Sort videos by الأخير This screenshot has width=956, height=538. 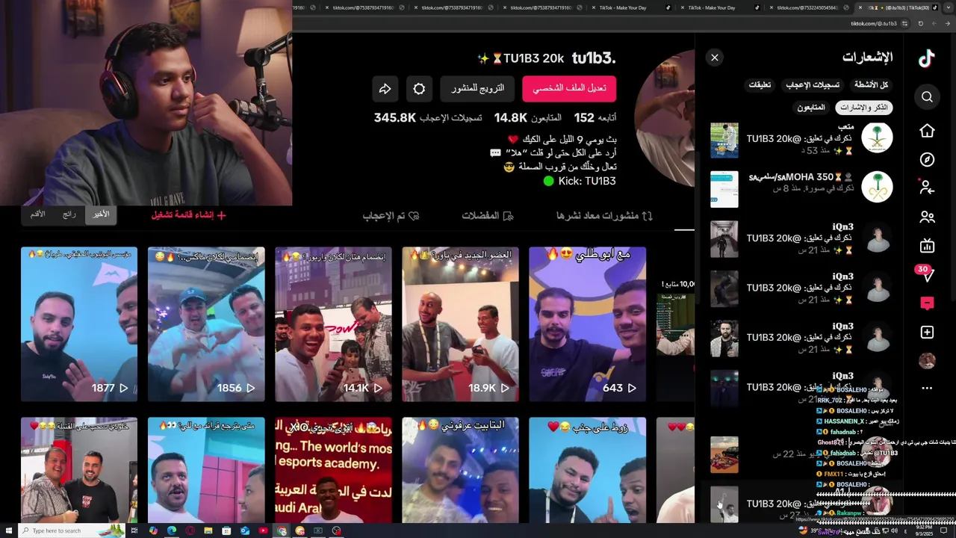[102, 214]
